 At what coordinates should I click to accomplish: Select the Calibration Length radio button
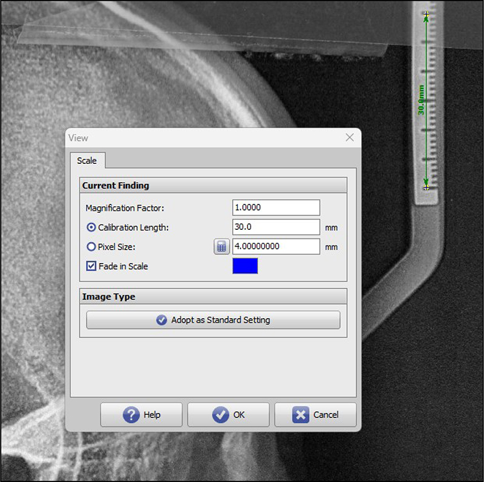click(91, 227)
